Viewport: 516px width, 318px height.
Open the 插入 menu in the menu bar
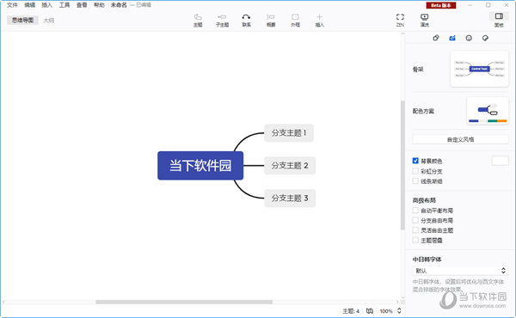point(46,5)
